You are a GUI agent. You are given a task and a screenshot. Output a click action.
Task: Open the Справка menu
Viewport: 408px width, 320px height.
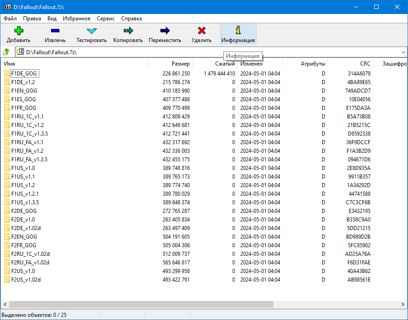(x=131, y=19)
